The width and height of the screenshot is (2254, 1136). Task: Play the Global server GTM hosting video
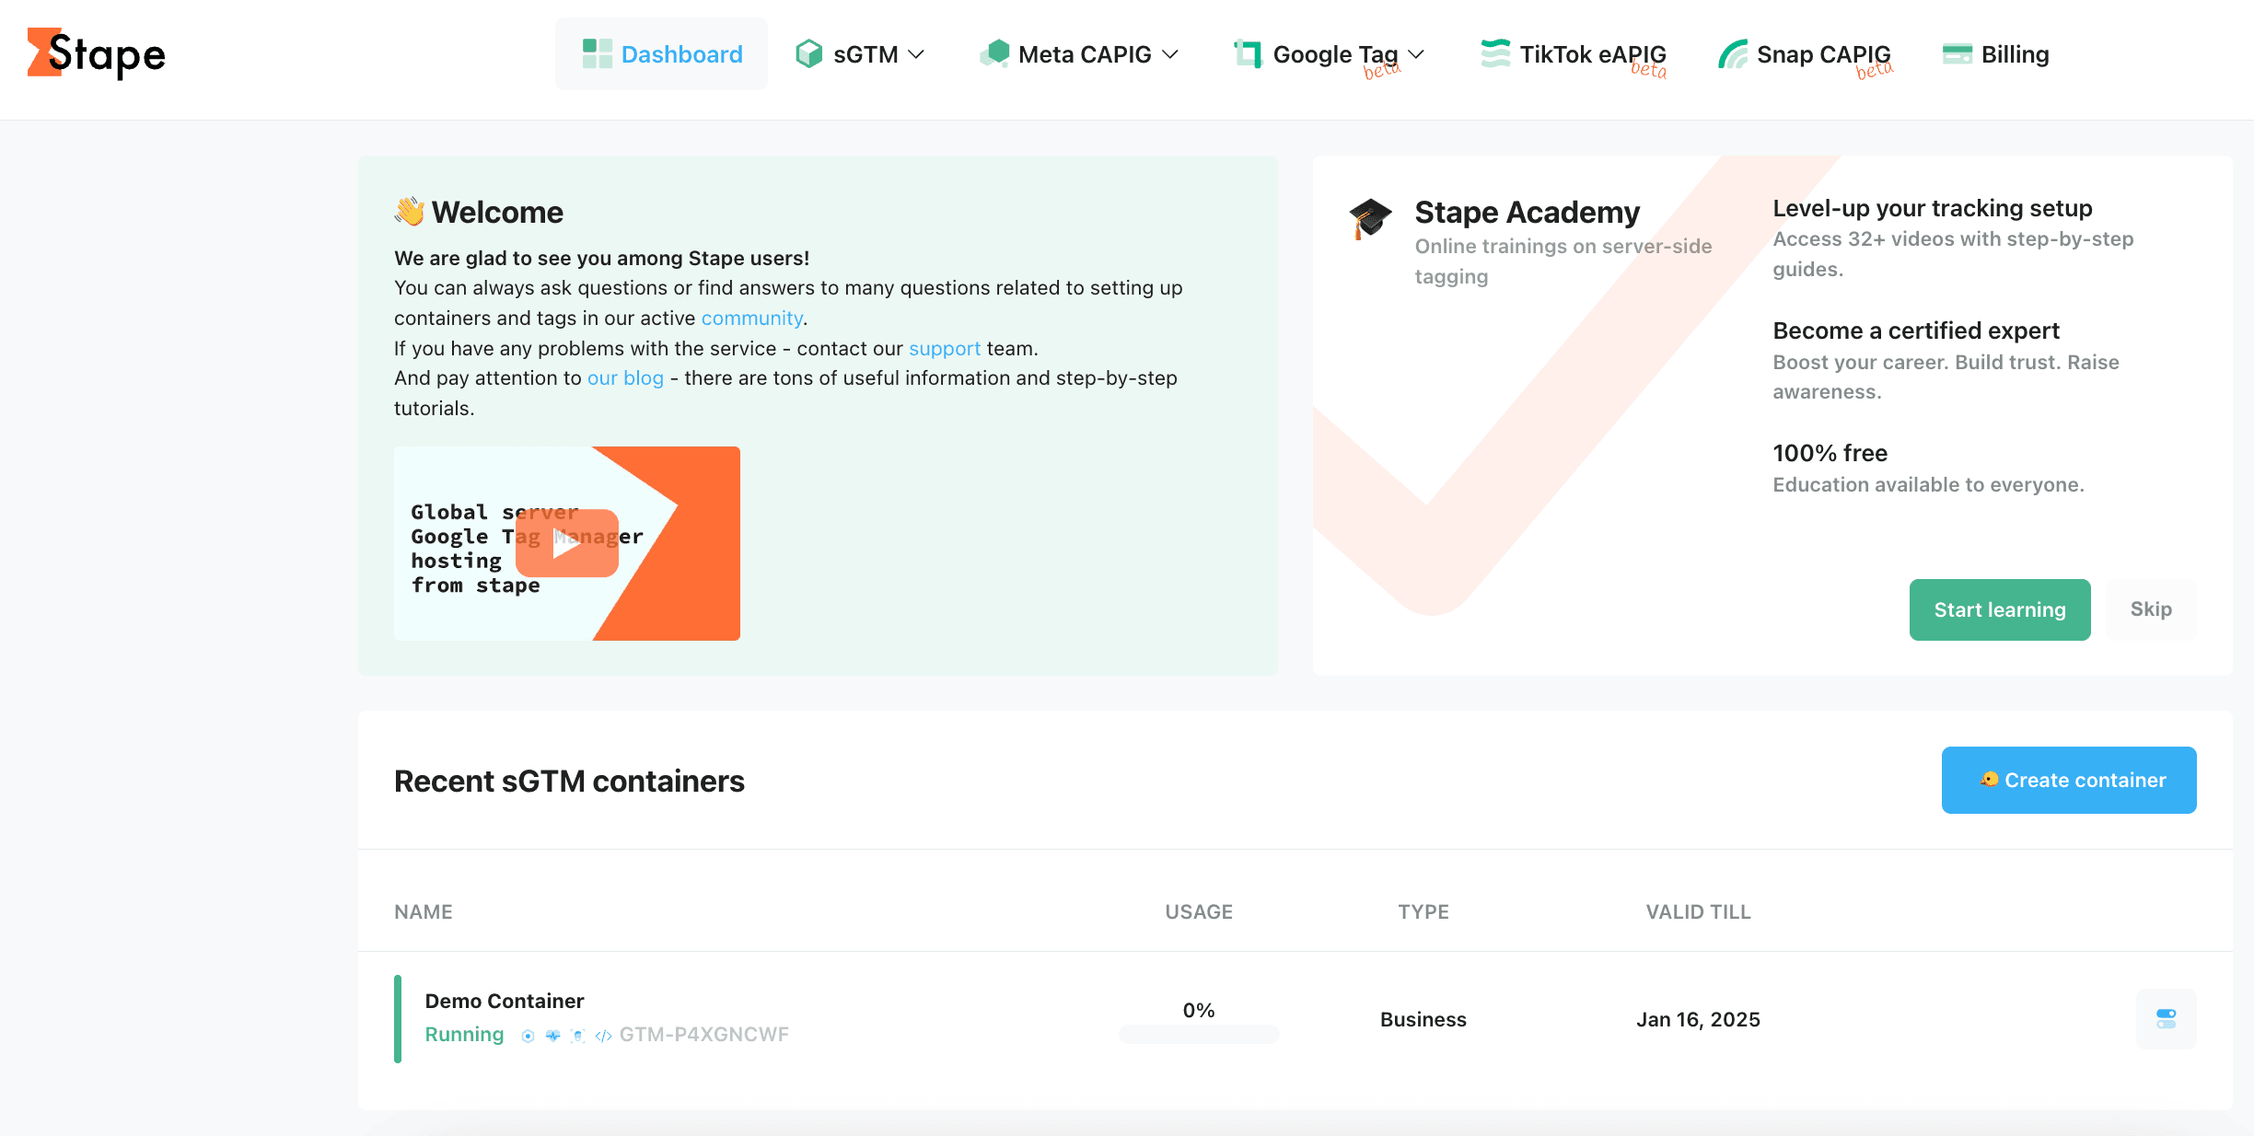(x=567, y=543)
